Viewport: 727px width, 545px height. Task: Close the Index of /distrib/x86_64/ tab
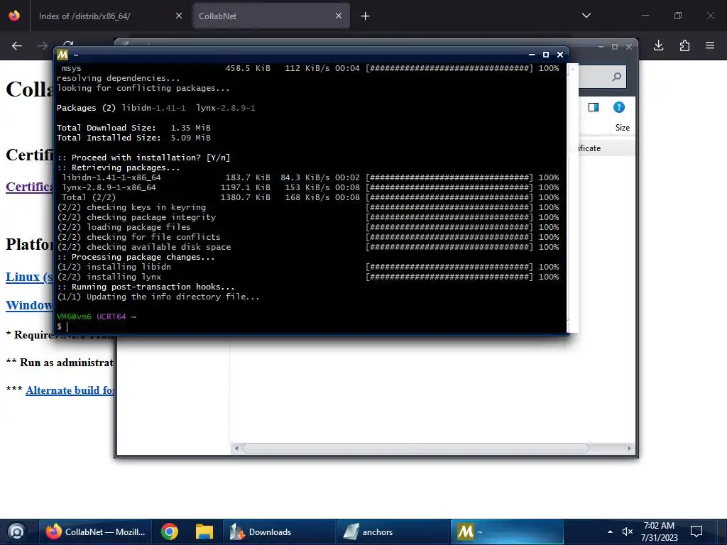[x=179, y=16]
